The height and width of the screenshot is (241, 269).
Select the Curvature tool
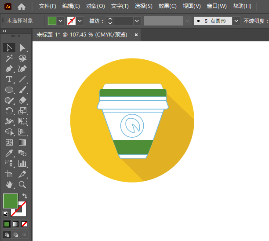22,69
